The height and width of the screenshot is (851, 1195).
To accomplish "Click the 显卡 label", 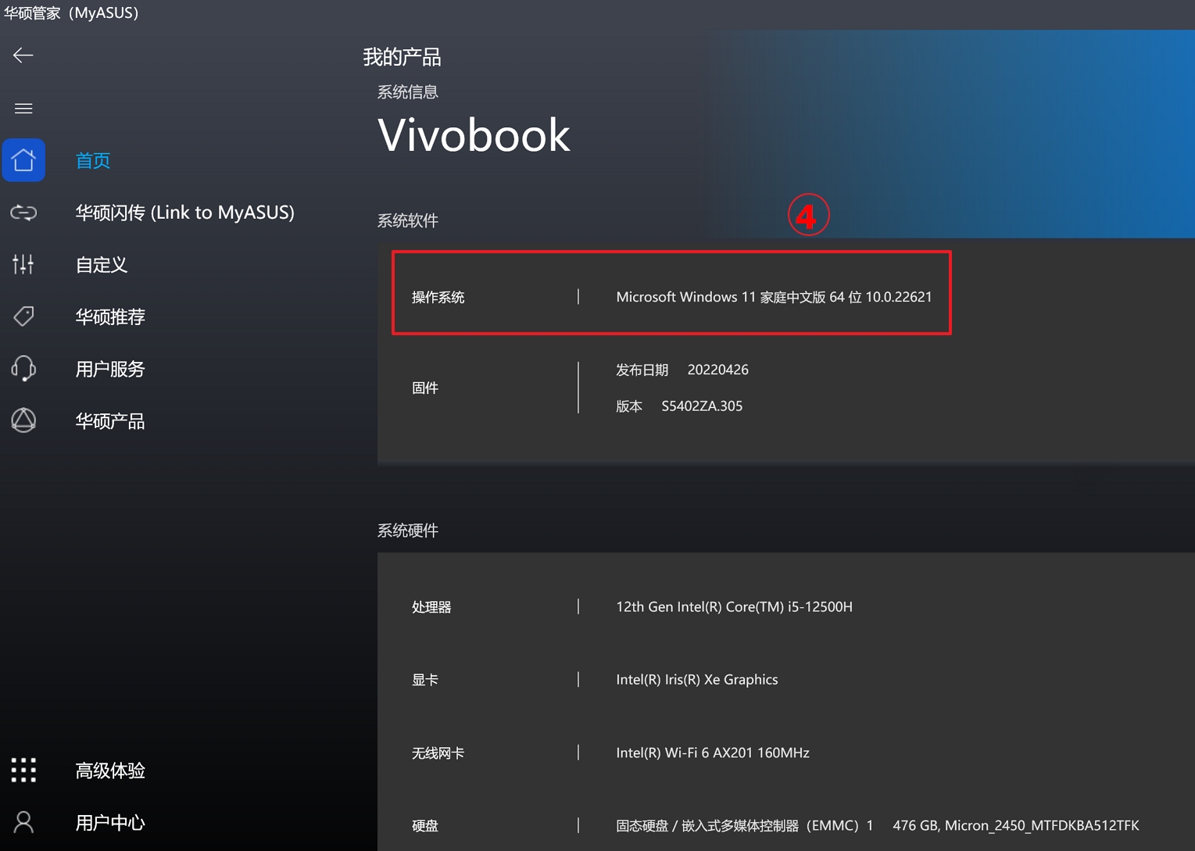I will coord(425,680).
